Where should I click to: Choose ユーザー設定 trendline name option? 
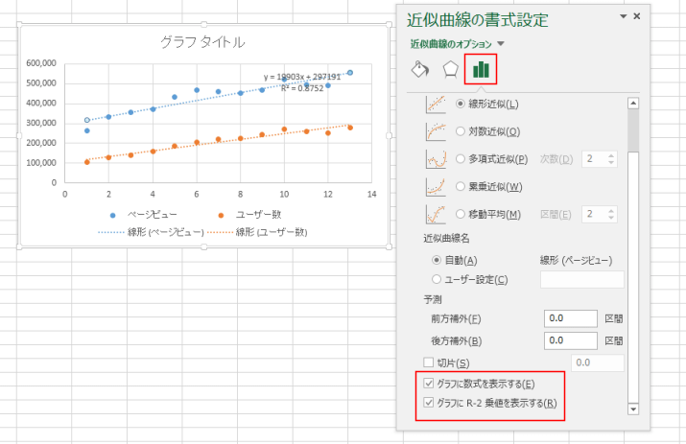point(437,279)
